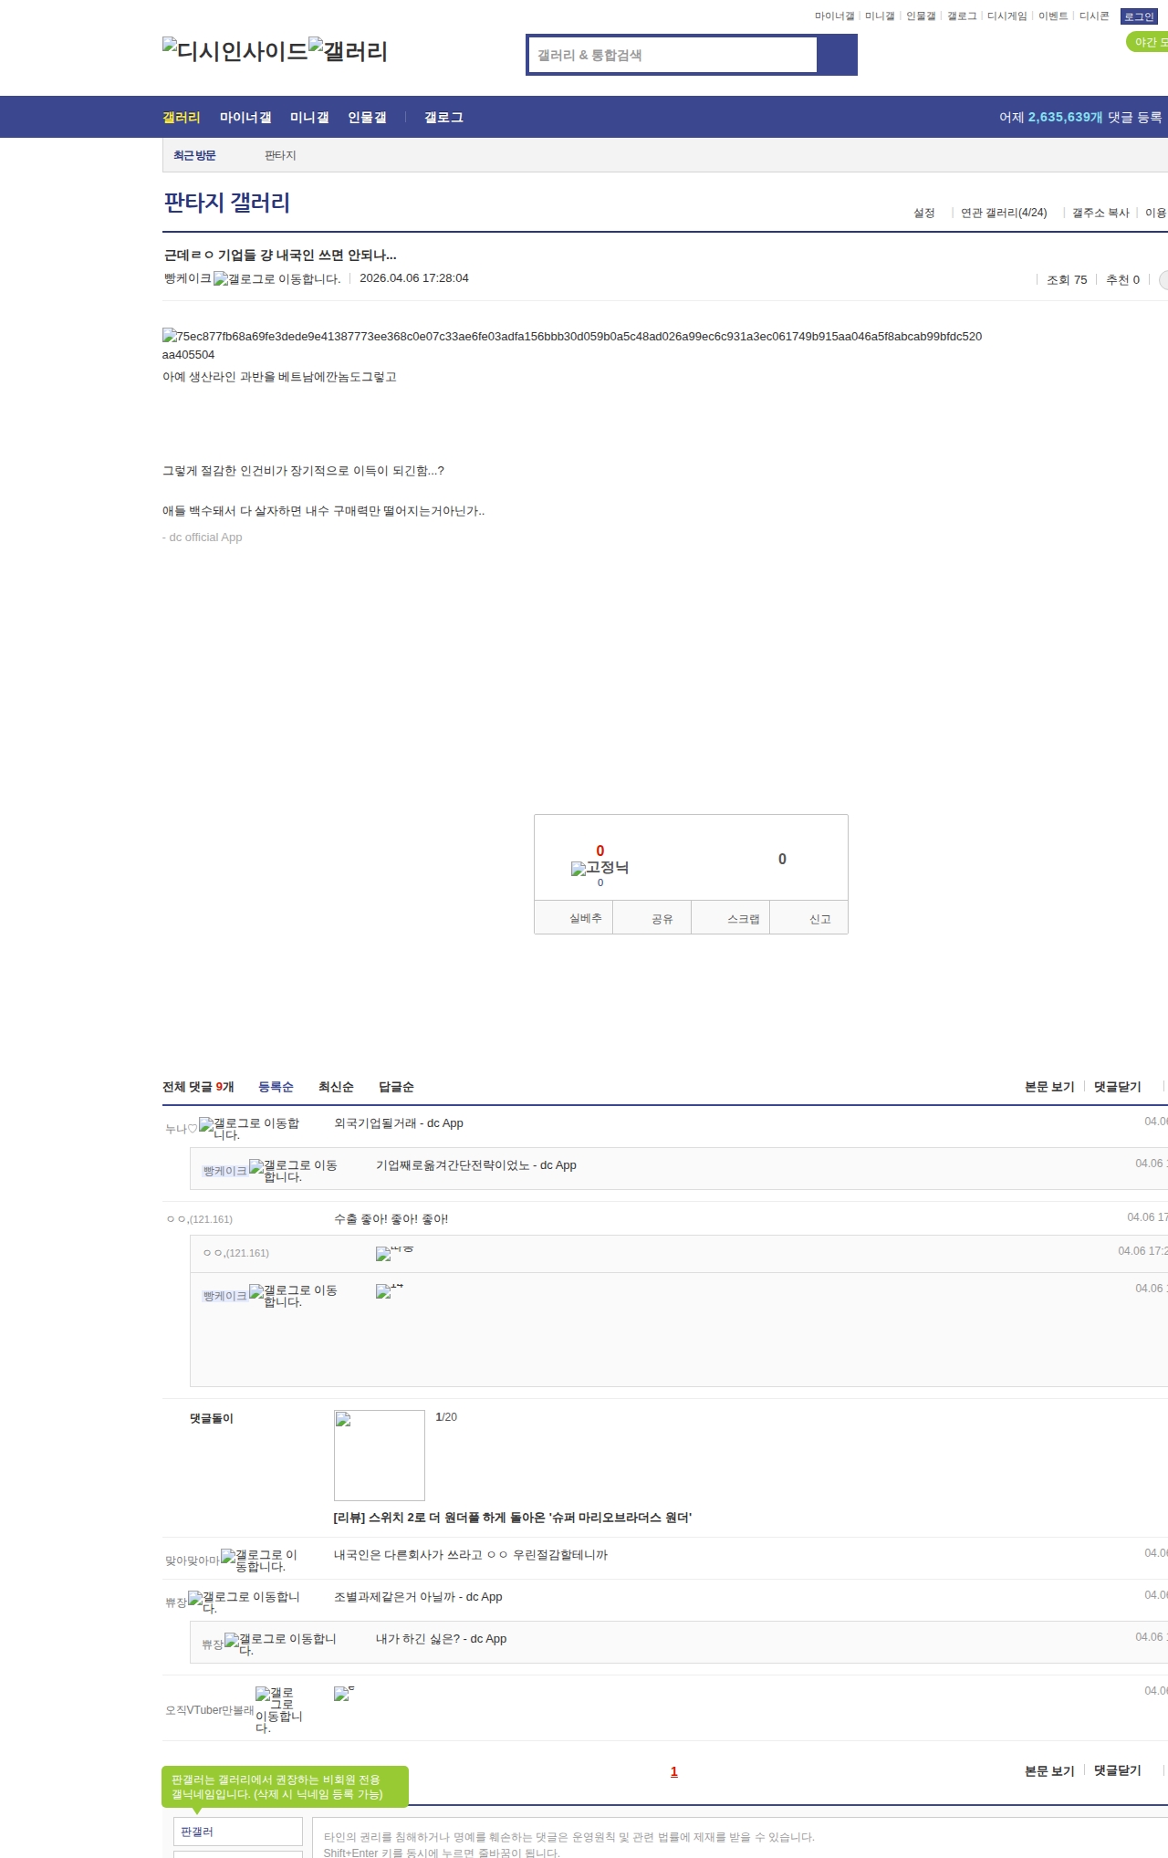The image size is (1168, 1858).
Task: Report the post with 신고 button
Action: click(819, 919)
